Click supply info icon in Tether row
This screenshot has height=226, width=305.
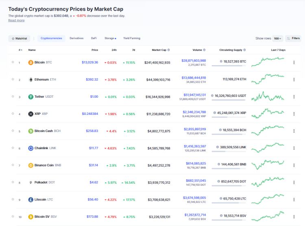pyautogui.click(x=212, y=96)
